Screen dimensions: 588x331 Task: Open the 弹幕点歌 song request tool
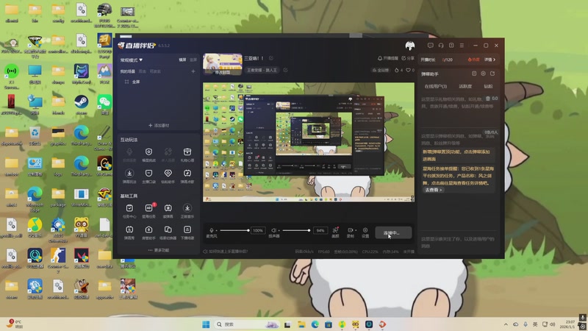187,176
